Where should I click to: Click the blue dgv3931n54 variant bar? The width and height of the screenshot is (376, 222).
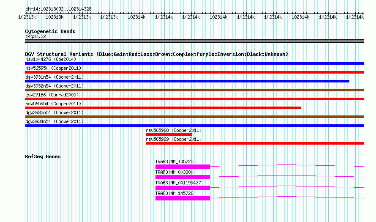coord(187,81)
